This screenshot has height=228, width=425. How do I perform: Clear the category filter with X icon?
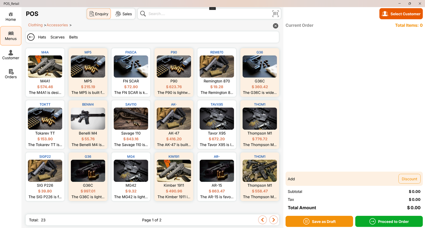pyautogui.click(x=275, y=26)
